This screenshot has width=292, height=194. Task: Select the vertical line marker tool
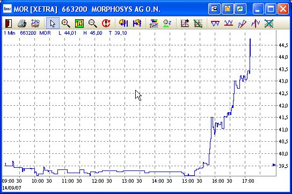pyautogui.click(x=255, y=24)
